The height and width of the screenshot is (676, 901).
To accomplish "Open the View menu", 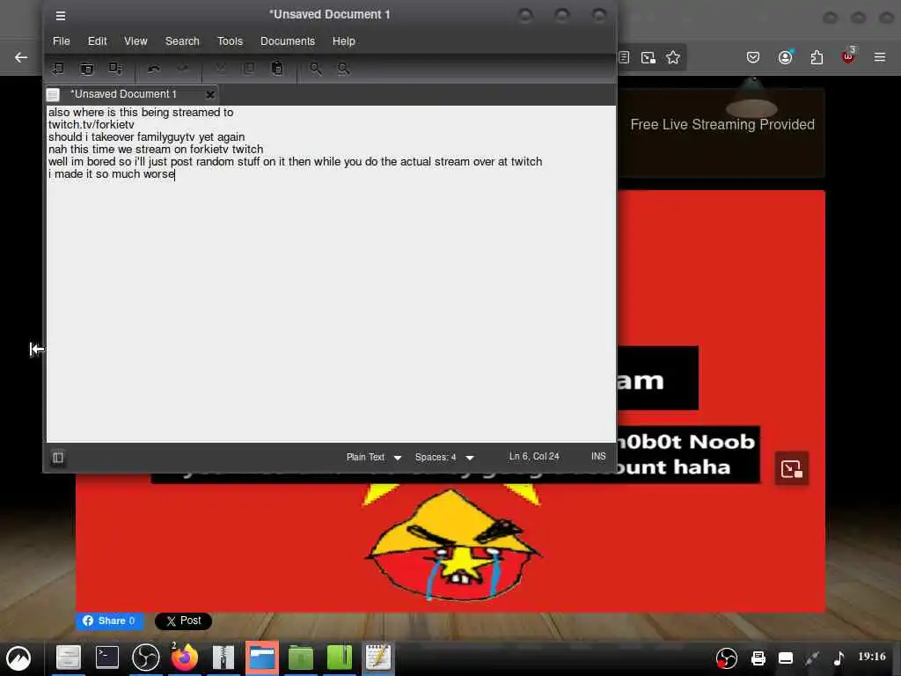I will click(x=136, y=41).
